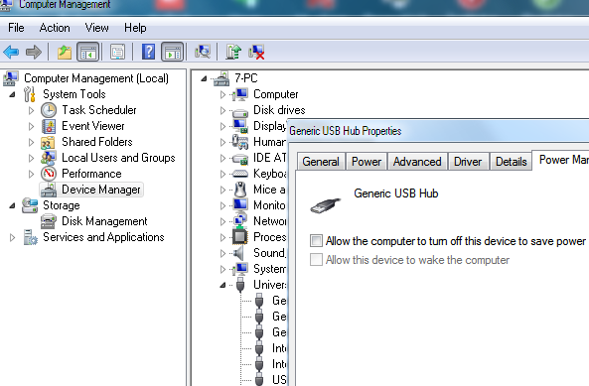Viewport: 589px width, 386px height.
Task: Select the Computer device category
Action: tap(276, 94)
